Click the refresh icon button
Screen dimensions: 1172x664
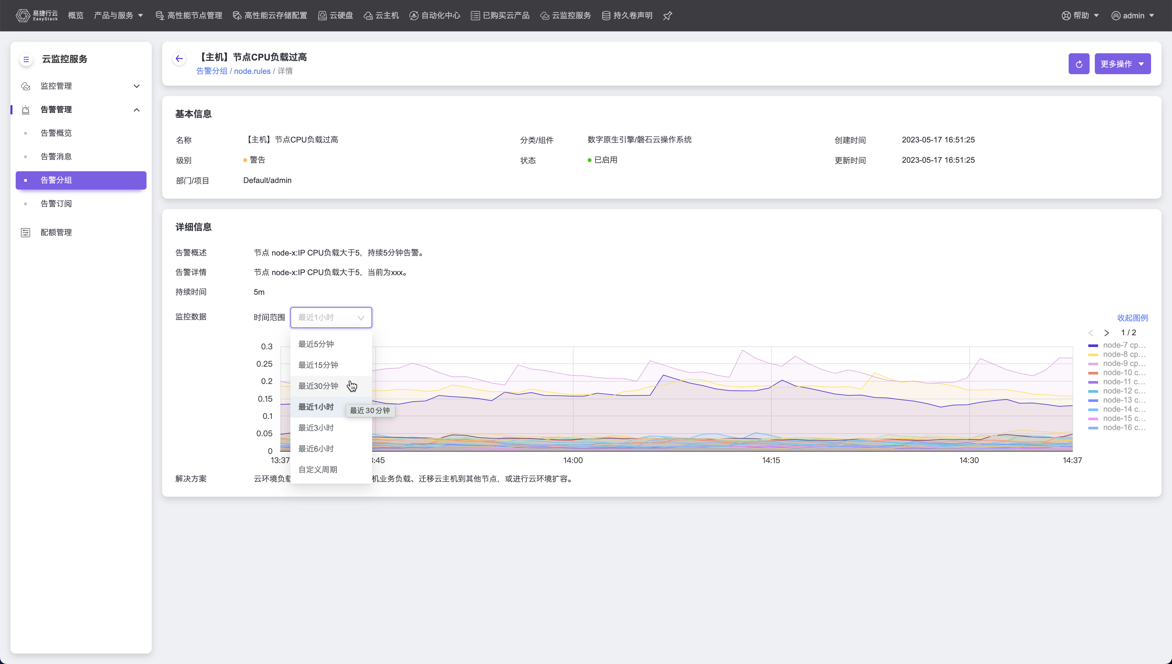(x=1078, y=64)
